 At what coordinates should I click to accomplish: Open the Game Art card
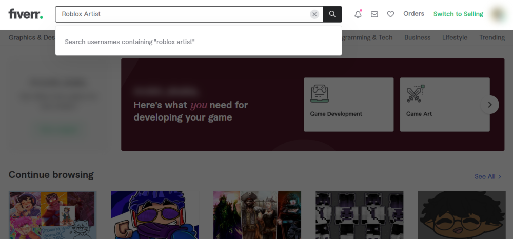tap(445, 105)
